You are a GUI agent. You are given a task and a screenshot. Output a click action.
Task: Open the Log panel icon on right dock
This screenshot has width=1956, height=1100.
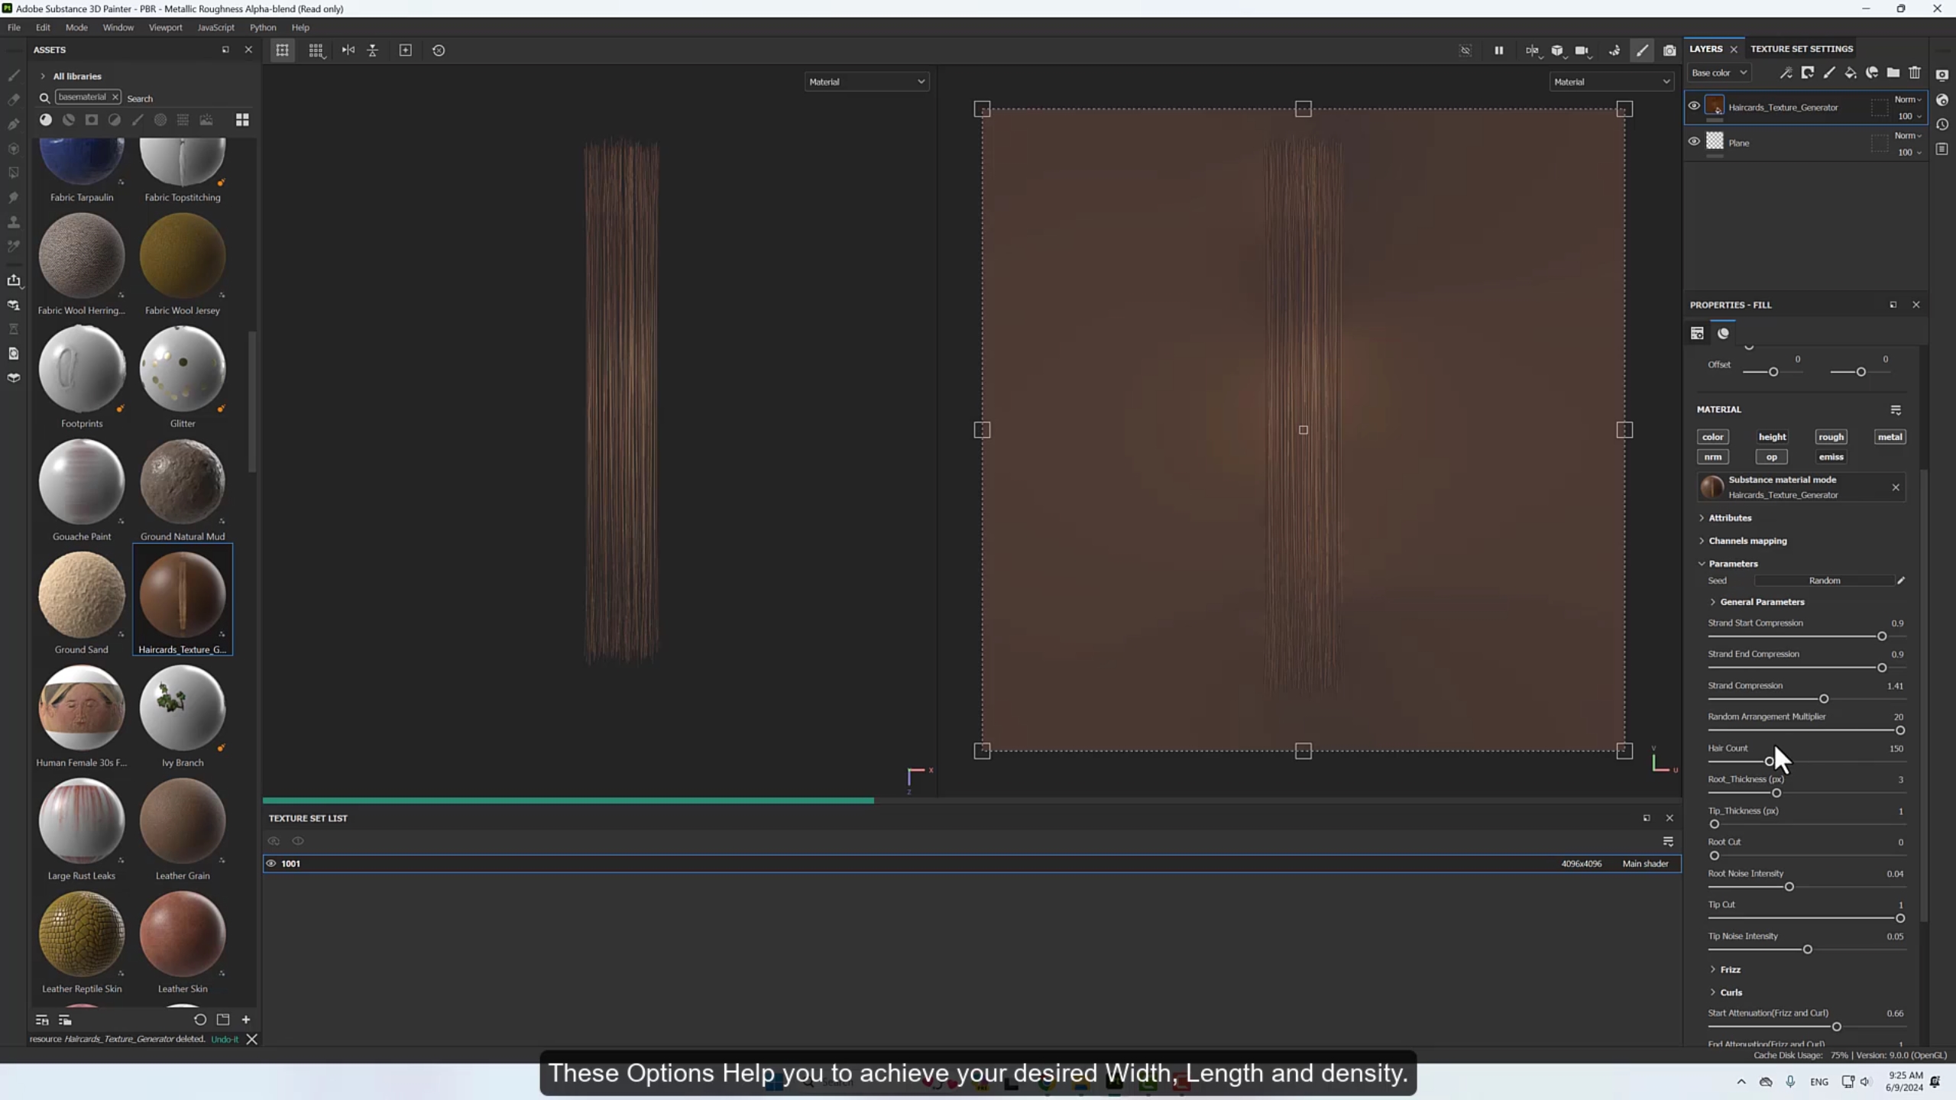[1942, 149]
